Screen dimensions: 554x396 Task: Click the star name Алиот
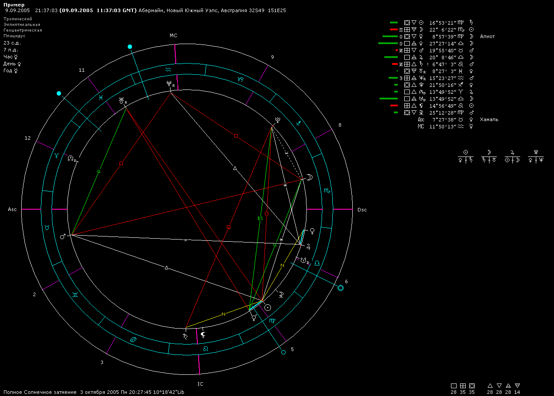[487, 36]
